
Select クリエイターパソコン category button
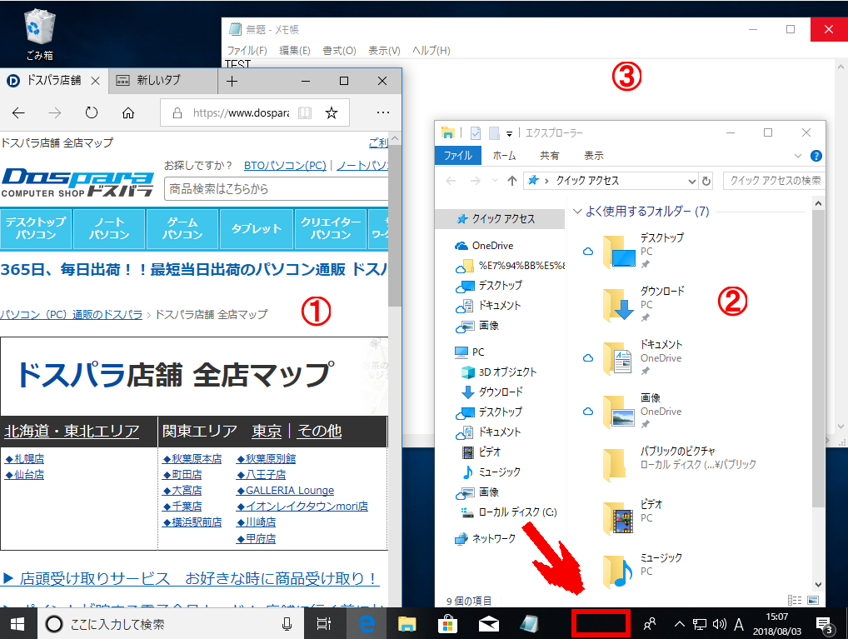point(331,228)
